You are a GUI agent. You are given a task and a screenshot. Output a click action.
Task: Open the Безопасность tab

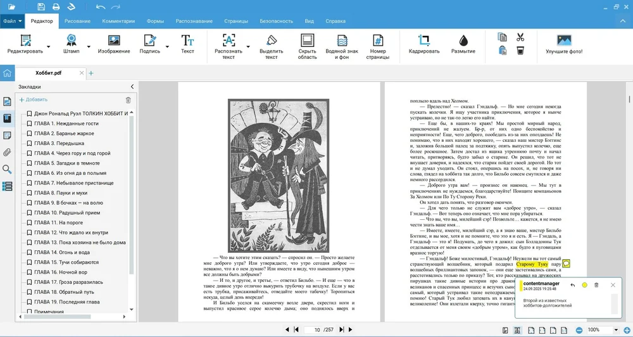[276, 21]
